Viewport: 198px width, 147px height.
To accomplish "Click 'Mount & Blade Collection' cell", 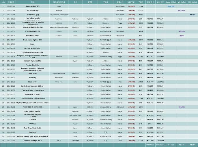I will [33, 27].
